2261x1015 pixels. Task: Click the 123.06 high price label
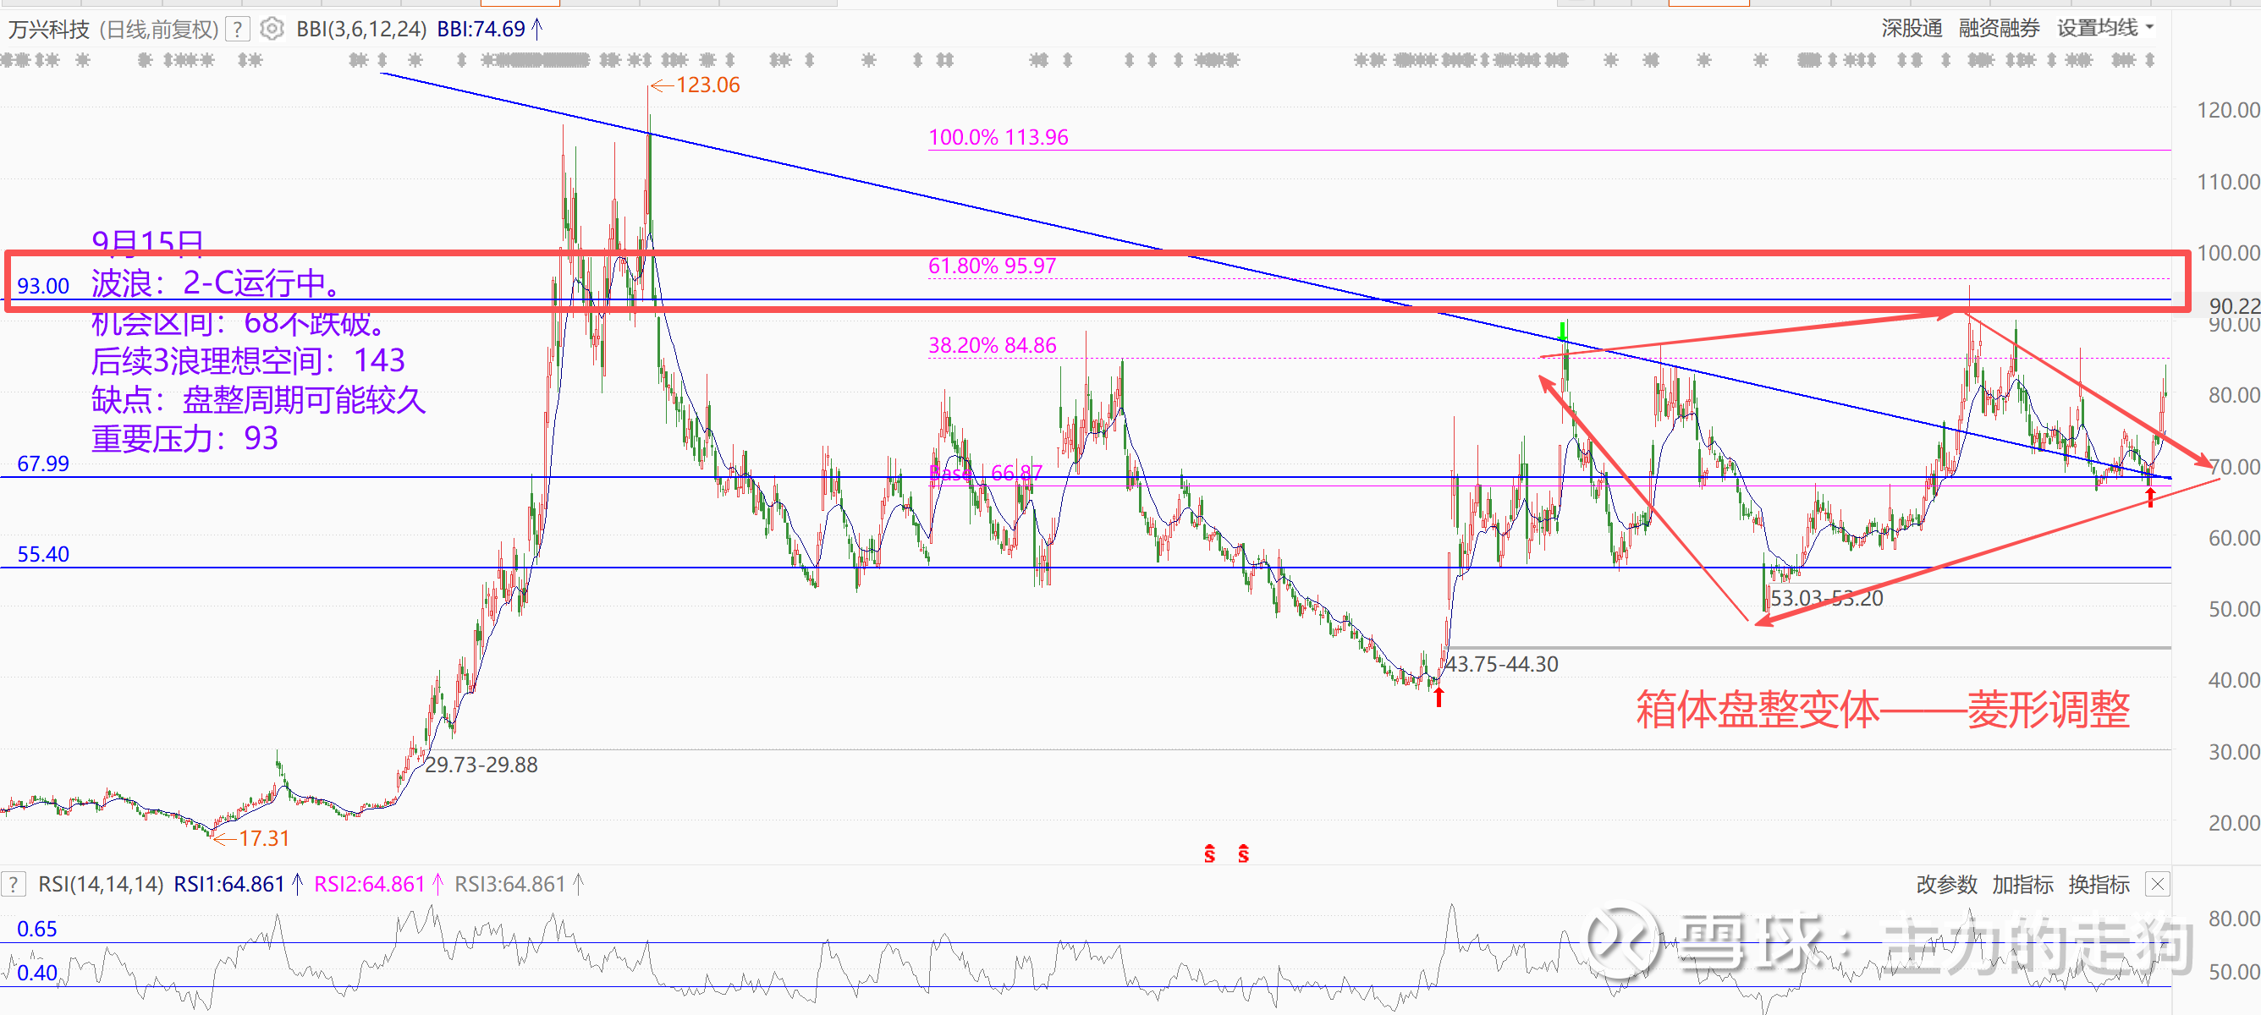pyautogui.click(x=707, y=85)
